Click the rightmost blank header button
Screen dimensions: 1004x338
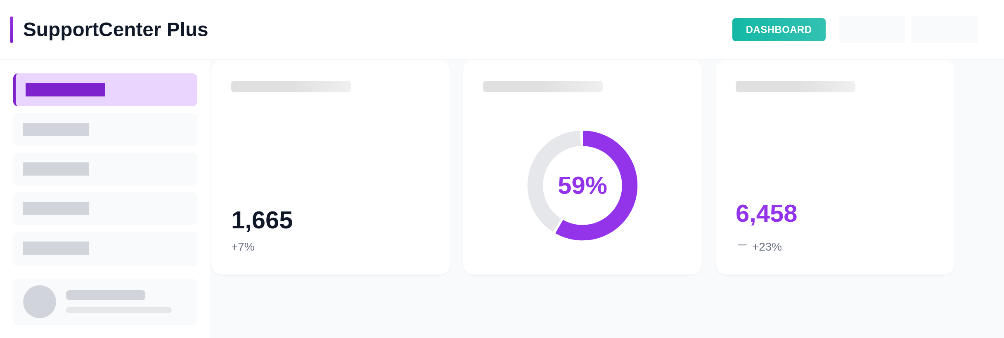944,30
